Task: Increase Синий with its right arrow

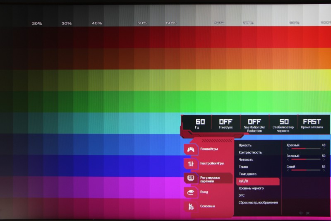Action: click(x=324, y=171)
